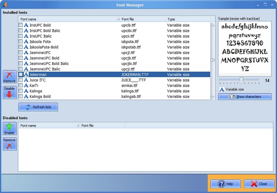Click the font icon beside Jokerman
The image size is (277, 193).
(26, 74)
